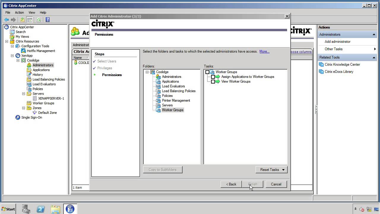Collapse the Related Tools section

point(374,57)
